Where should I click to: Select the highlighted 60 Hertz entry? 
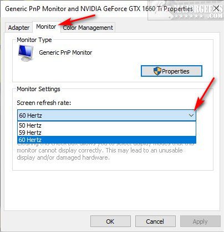pos(106,140)
